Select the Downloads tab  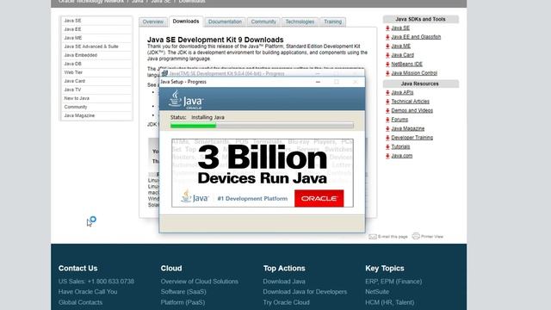186,22
